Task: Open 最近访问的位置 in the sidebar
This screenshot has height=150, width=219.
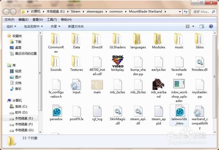Action: (23, 54)
